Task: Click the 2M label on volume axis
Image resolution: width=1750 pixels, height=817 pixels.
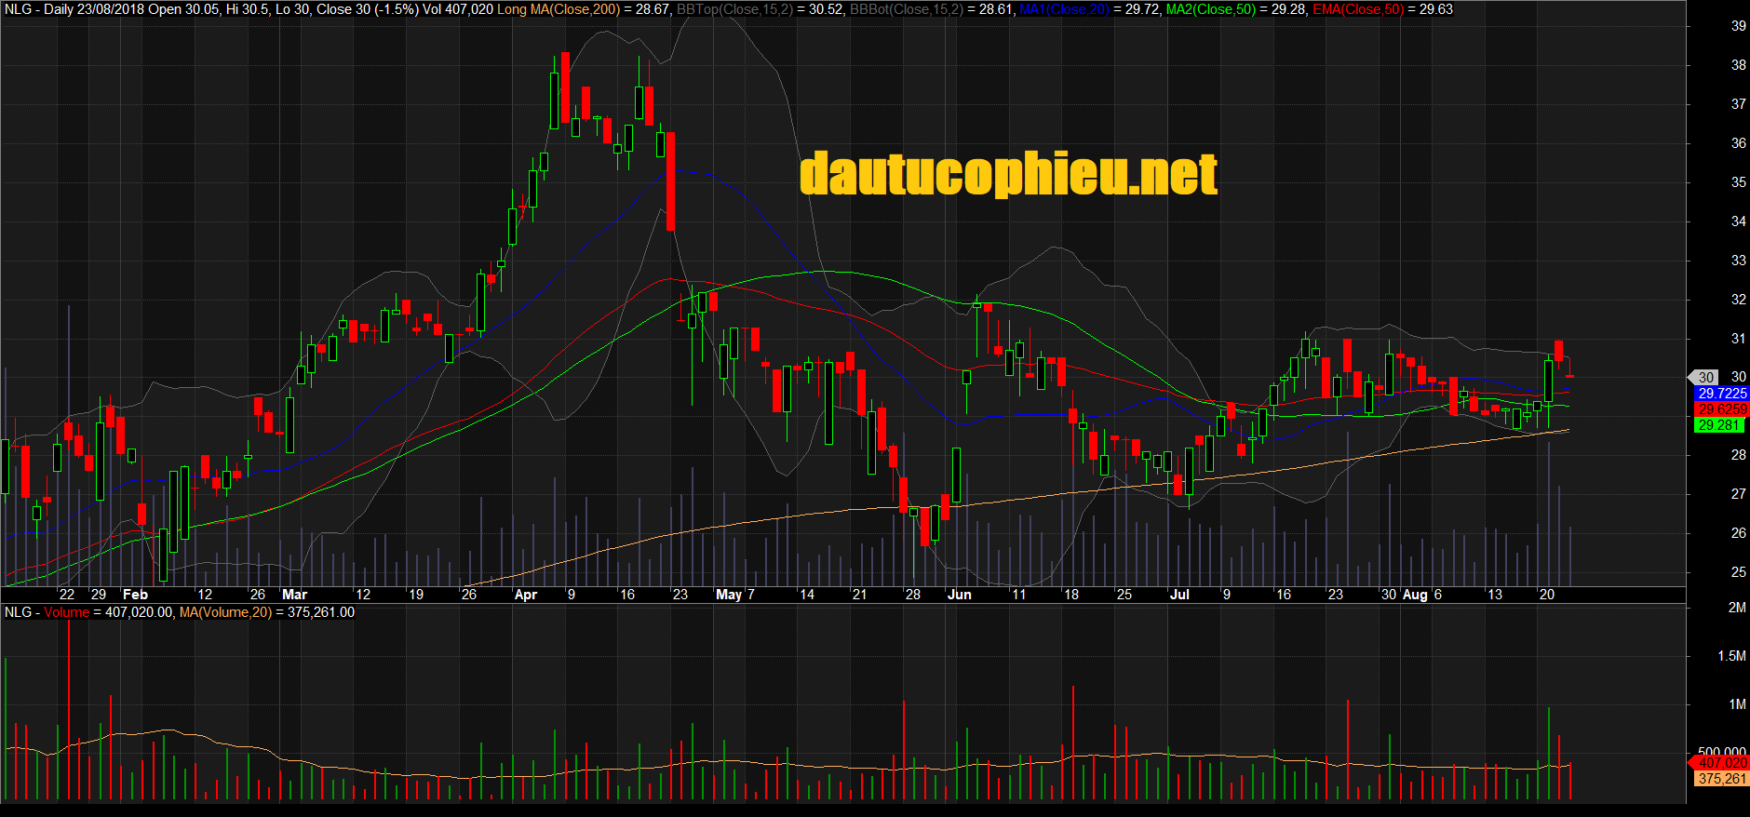Action: pos(1737,608)
